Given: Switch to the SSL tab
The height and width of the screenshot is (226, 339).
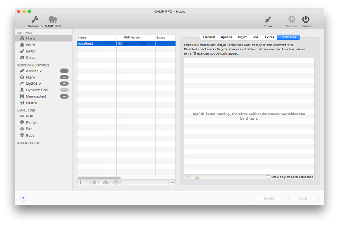Looking at the screenshot, I should pos(256,37).
